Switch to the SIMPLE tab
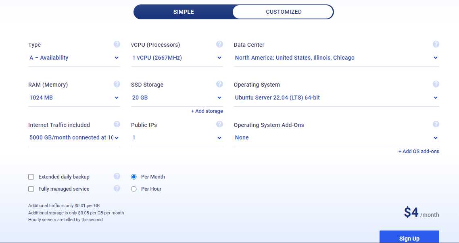The height and width of the screenshot is (243, 459). [x=184, y=12]
